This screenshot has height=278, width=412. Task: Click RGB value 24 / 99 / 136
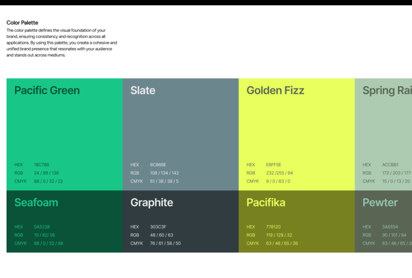pos(46,173)
